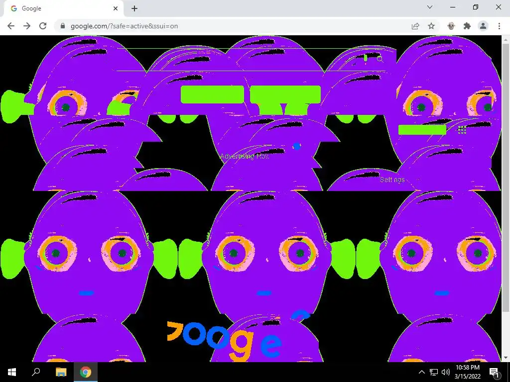Open the notification center icon
The height and width of the screenshot is (382, 510).
pyautogui.click(x=494, y=372)
